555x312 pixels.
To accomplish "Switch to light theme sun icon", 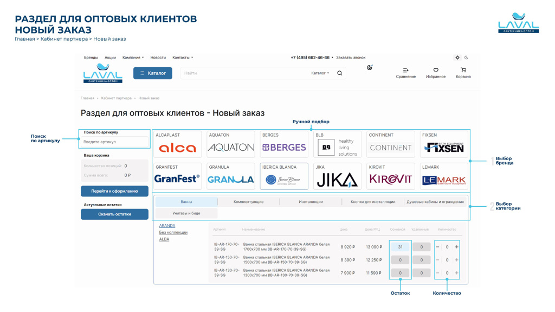I will point(457,58).
